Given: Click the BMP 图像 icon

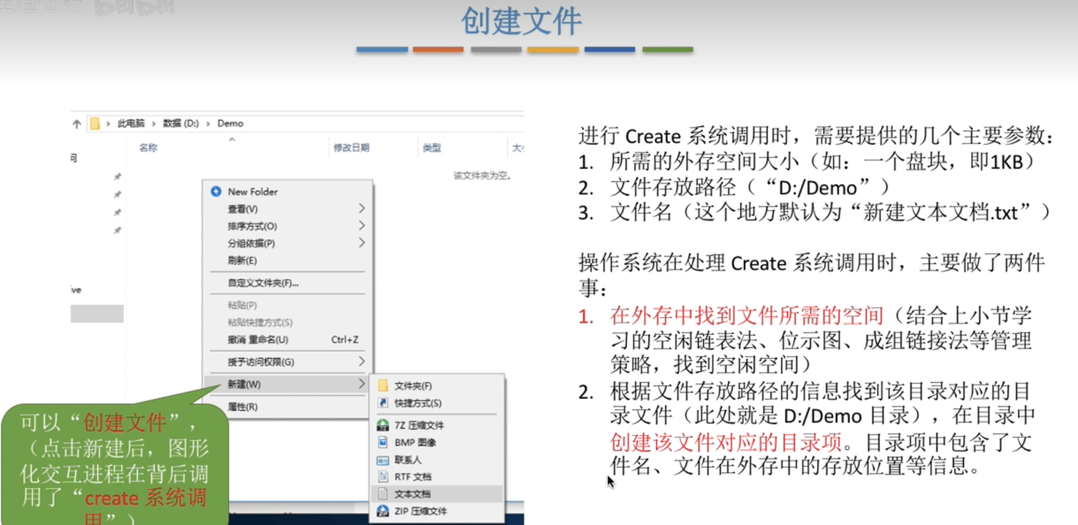Looking at the screenshot, I should tap(382, 442).
